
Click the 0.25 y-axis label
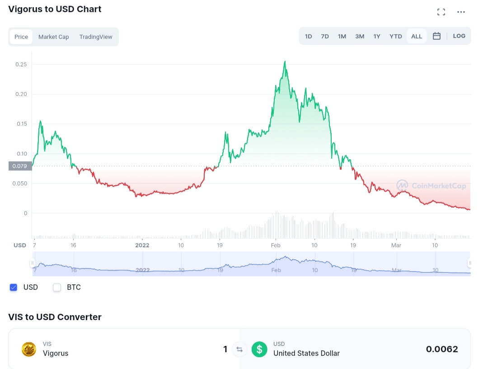pos(21,65)
